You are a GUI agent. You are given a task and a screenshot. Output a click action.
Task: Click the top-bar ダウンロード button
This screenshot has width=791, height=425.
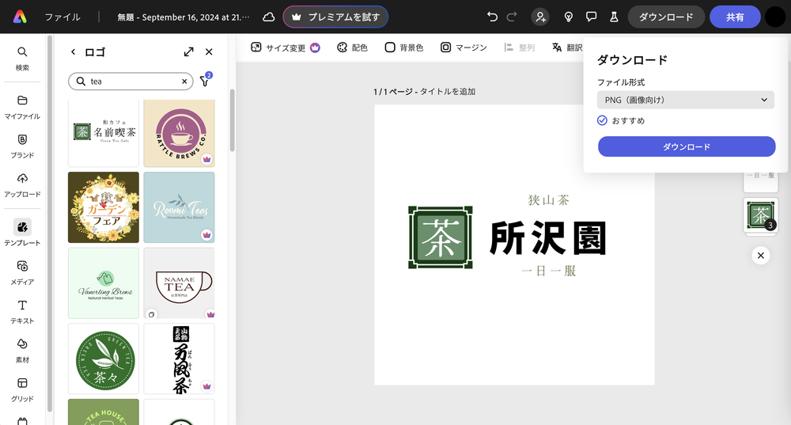666,17
